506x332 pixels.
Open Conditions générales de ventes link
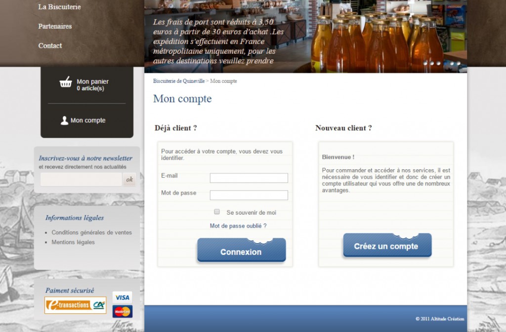point(91,232)
